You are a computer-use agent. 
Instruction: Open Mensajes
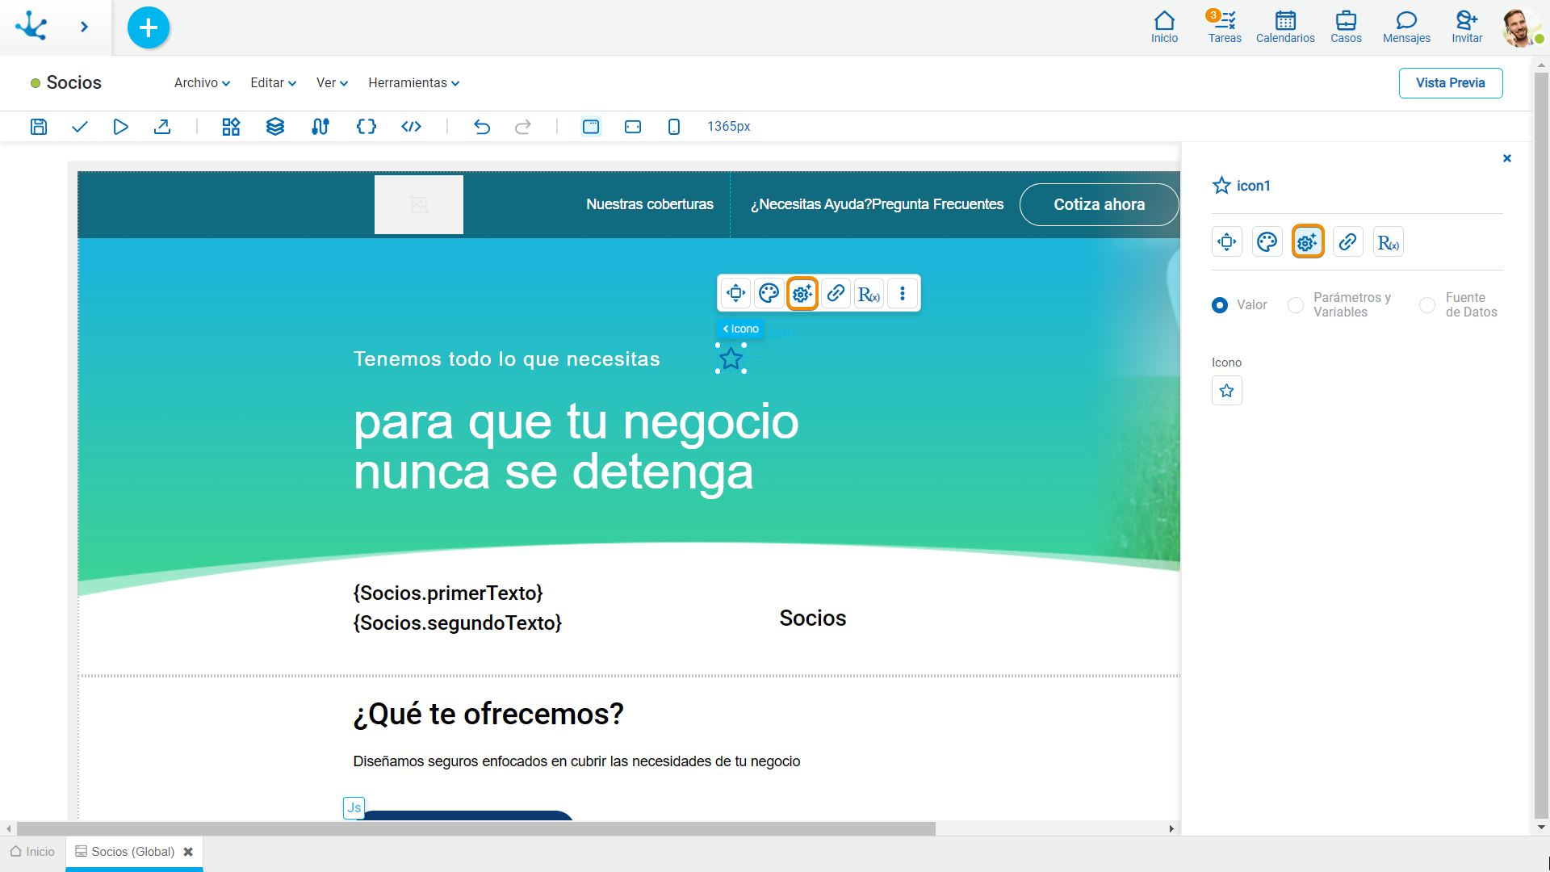coord(1406,27)
